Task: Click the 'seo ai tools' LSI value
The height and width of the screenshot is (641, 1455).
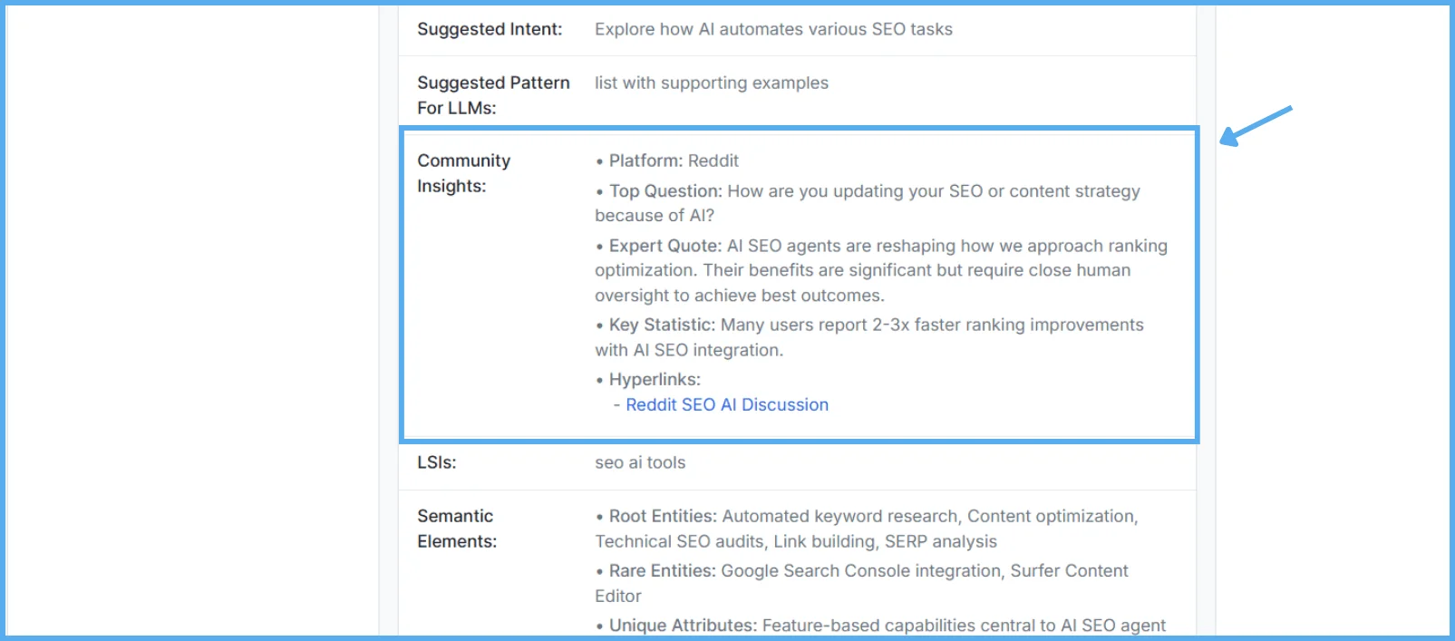Action: 640,462
